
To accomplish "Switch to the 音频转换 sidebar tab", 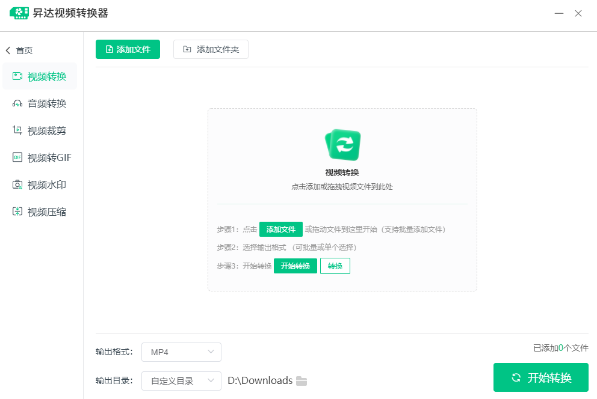I will point(46,103).
